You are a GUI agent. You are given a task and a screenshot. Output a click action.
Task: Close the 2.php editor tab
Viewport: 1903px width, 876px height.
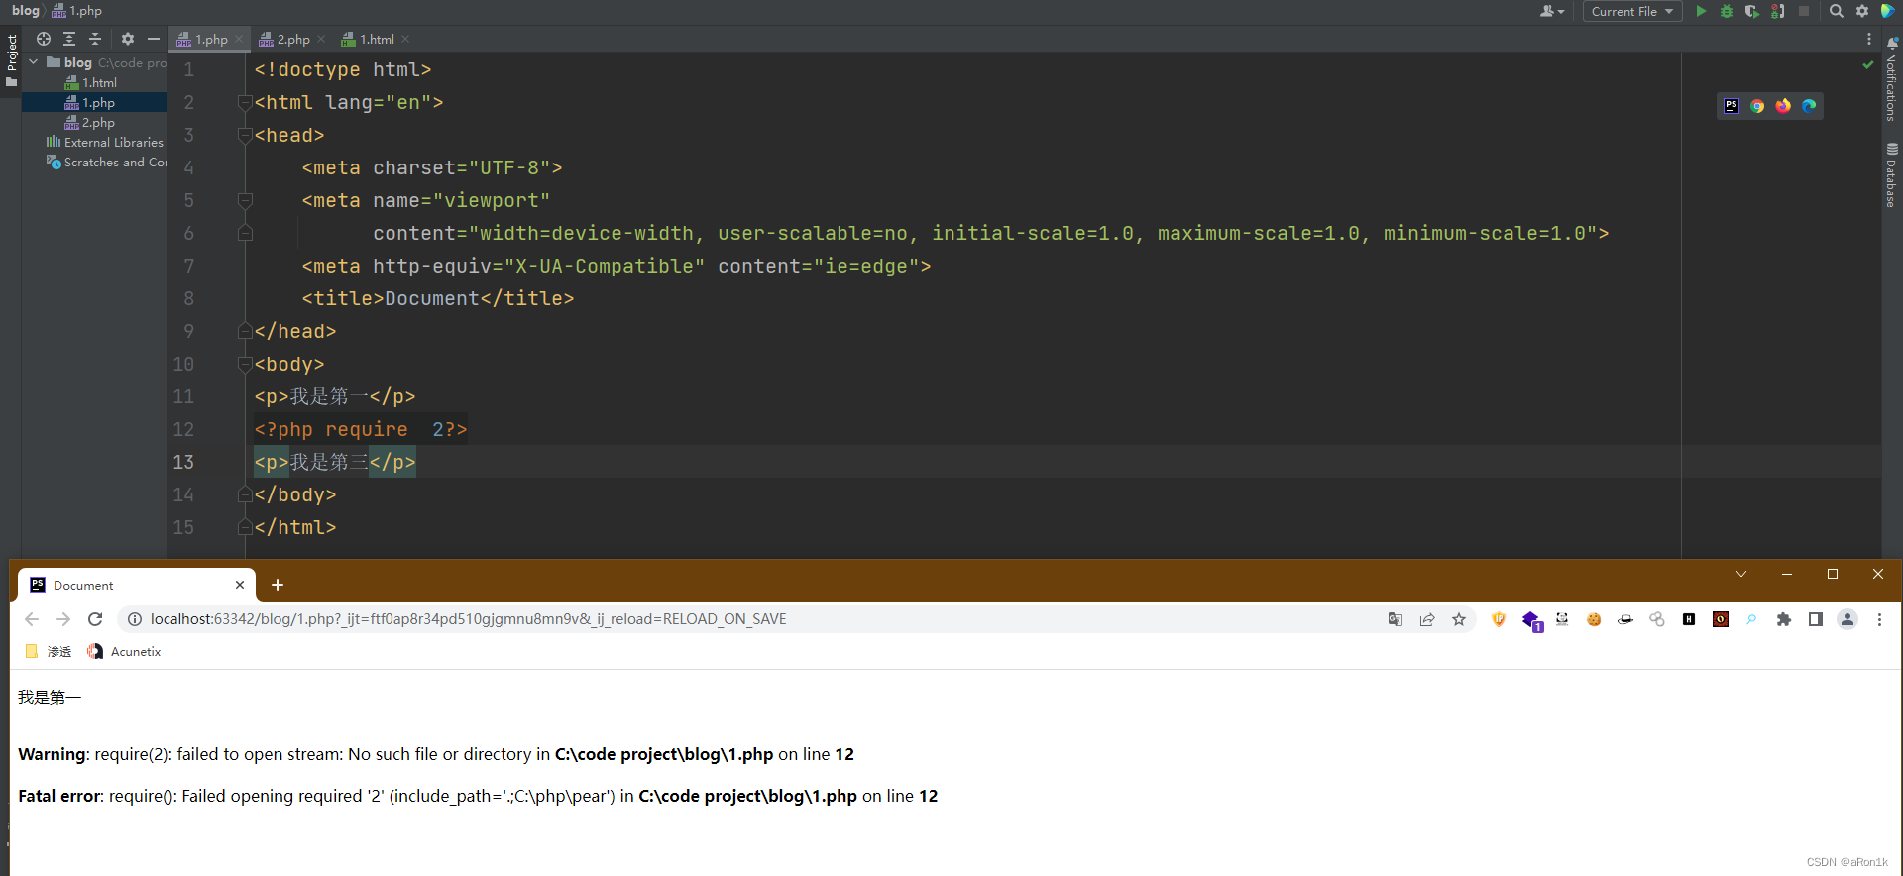point(321,40)
